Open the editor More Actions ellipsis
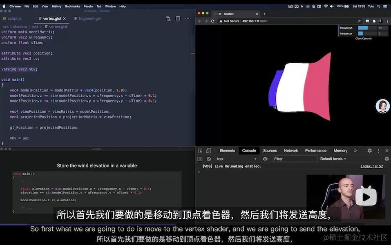Image resolution: width=391 pixels, height=245 pixels. [x=187, y=18]
